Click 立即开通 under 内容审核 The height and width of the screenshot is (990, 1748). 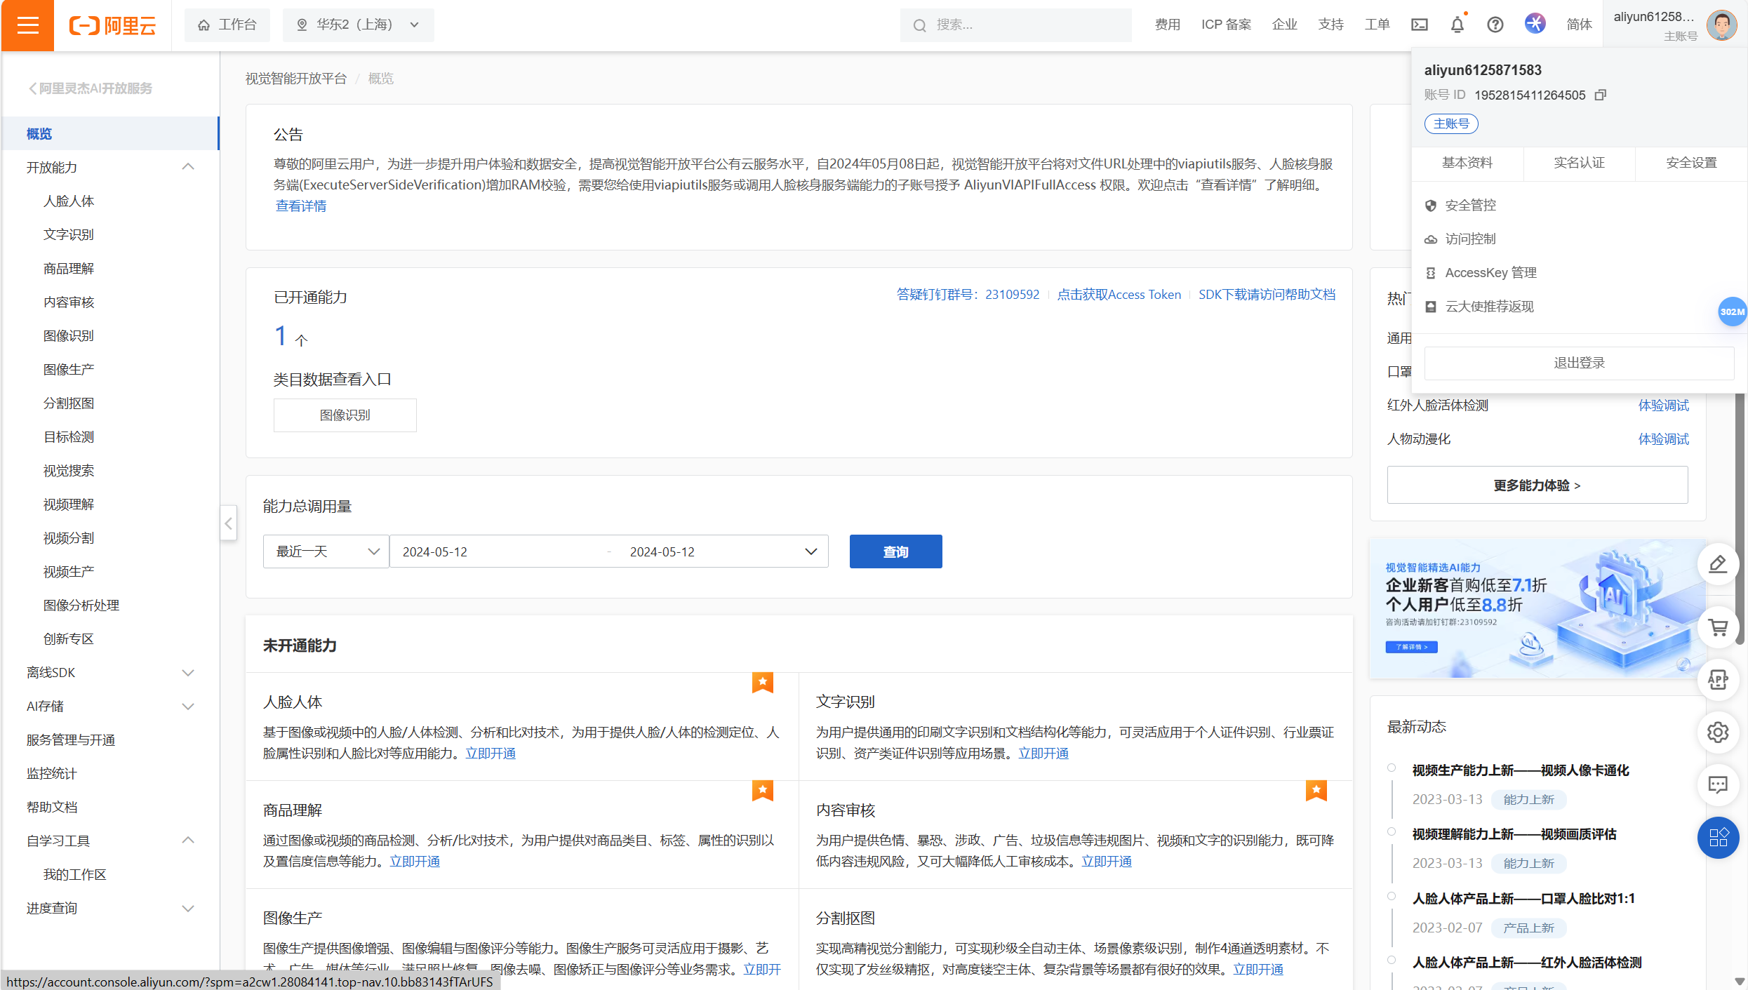(x=1107, y=861)
